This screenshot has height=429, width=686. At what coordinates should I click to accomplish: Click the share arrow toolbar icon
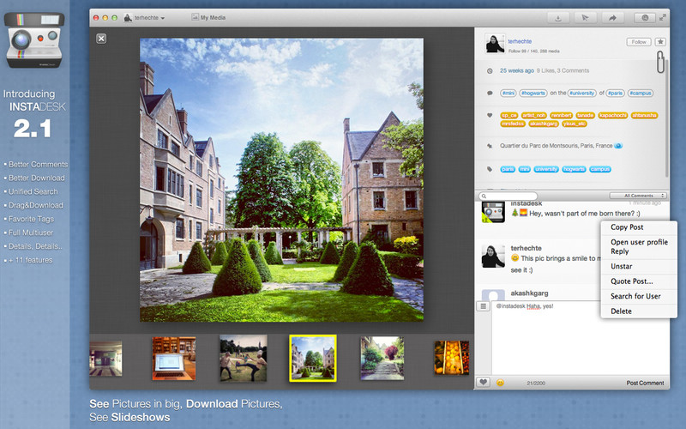tap(612, 17)
